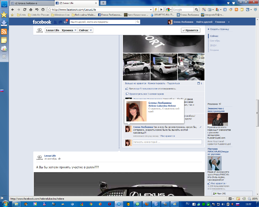Open browsing history clock icon

[x=43, y=10]
